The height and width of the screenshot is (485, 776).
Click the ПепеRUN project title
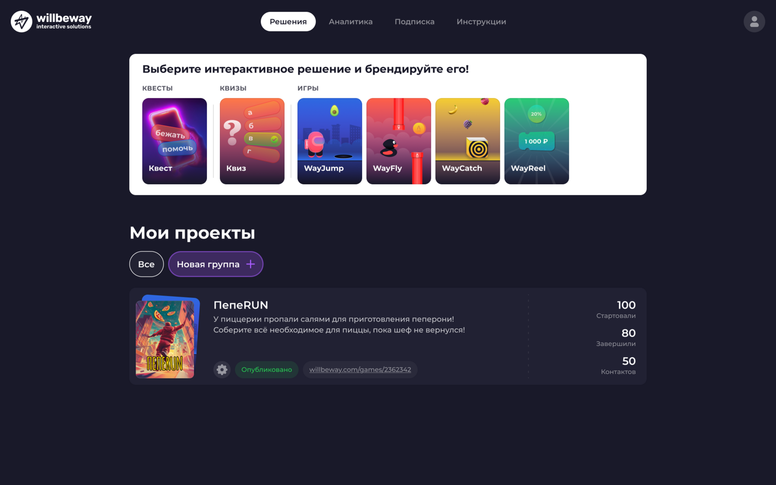pyautogui.click(x=241, y=305)
